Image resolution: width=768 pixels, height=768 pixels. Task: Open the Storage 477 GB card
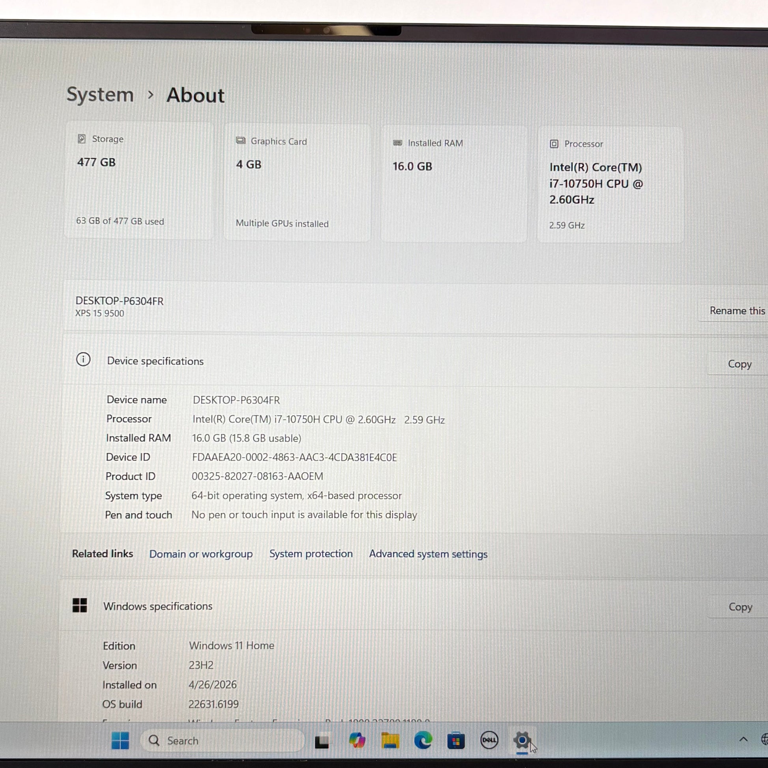click(139, 181)
